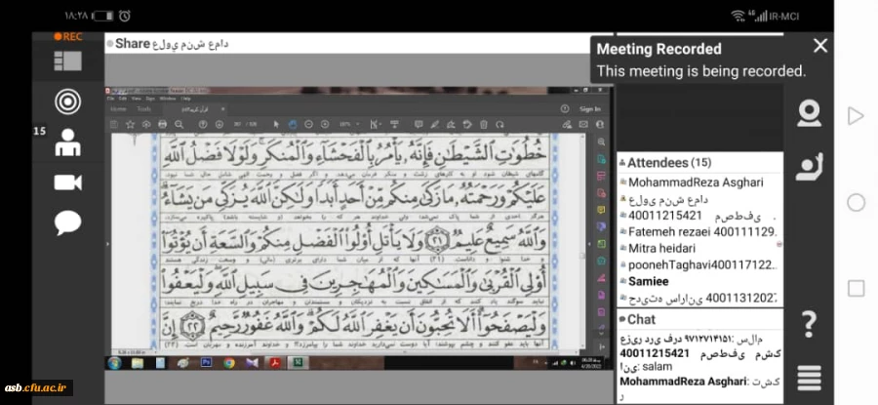The height and width of the screenshot is (405, 878).
Task: Tap the REC recording indicator
Action: click(68, 36)
